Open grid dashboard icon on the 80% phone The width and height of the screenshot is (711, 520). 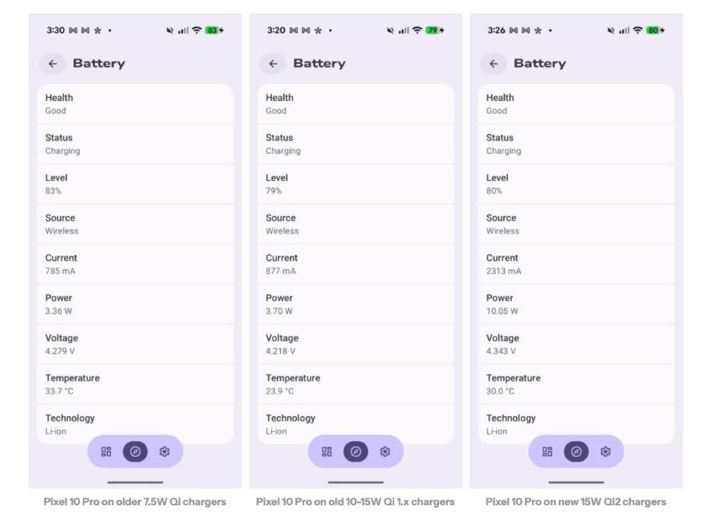[x=547, y=452]
